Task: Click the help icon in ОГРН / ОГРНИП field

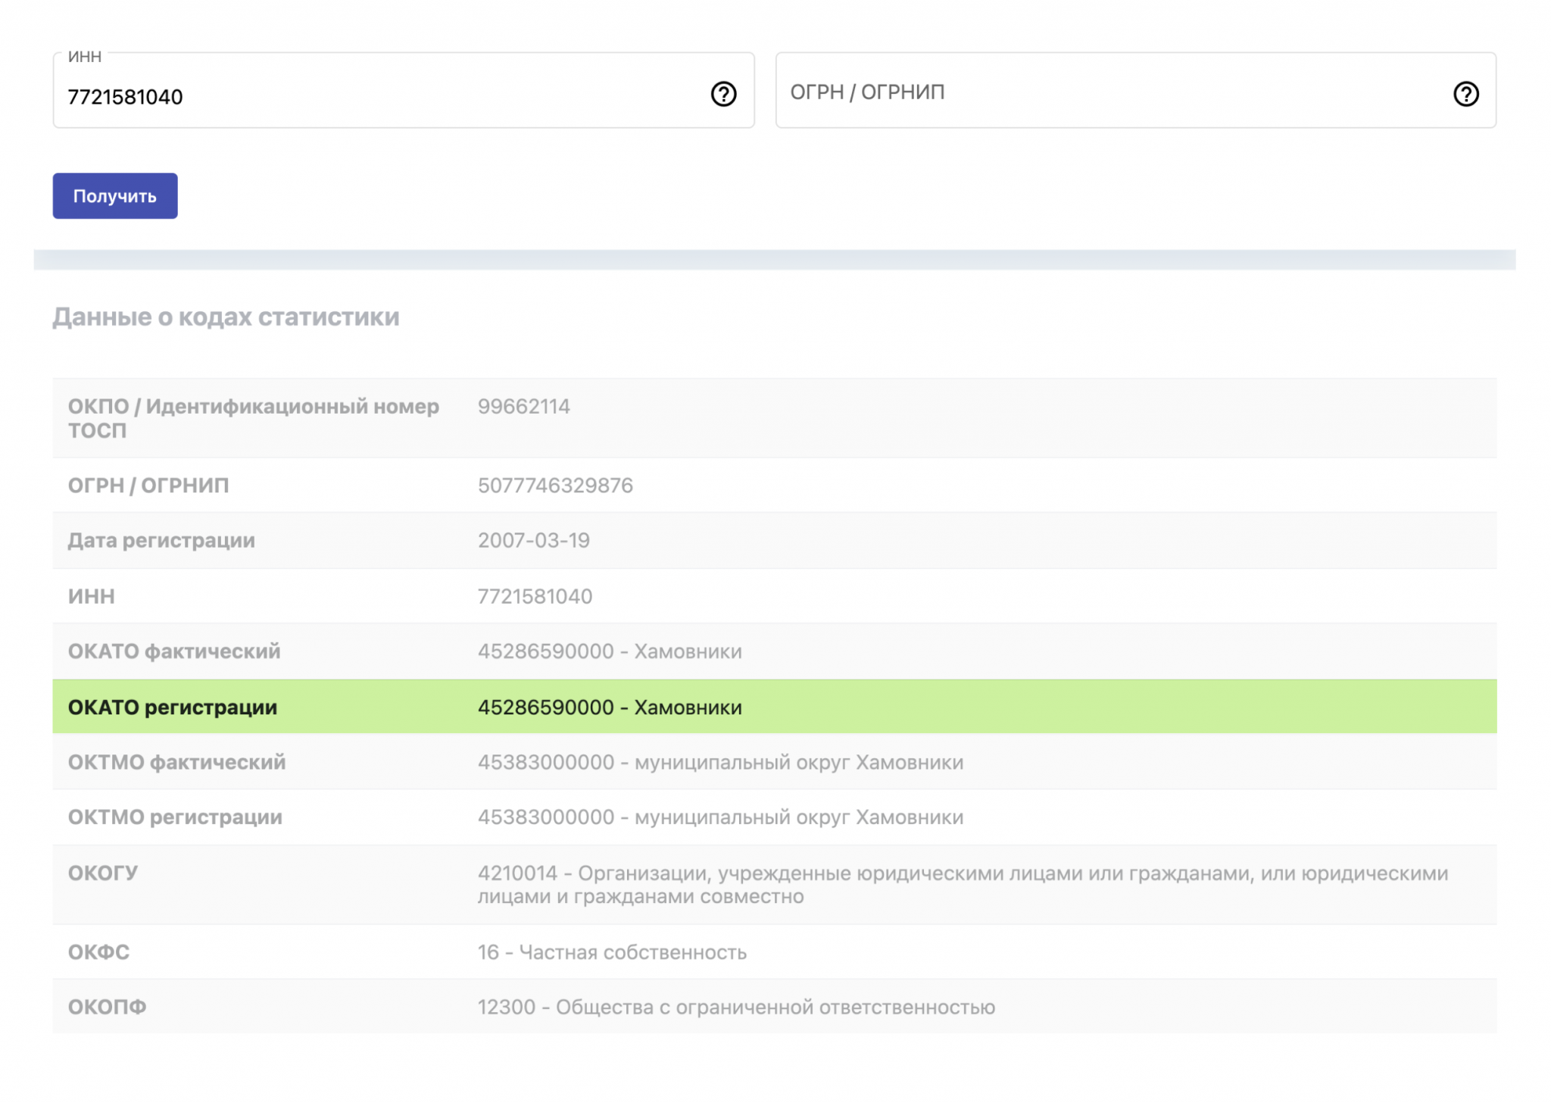Action: (1465, 94)
